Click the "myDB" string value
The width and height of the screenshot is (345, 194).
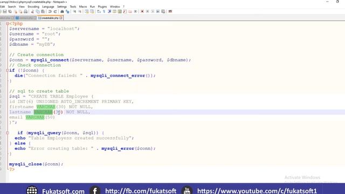(x=44, y=44)
